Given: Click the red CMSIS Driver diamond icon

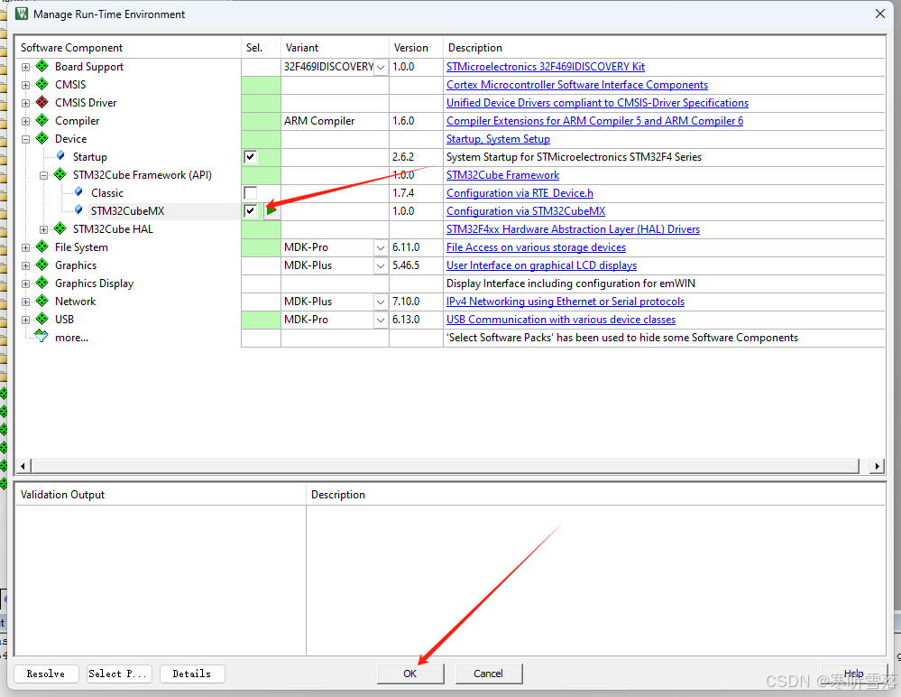Looking at the screenshot, I should [42, 102].
